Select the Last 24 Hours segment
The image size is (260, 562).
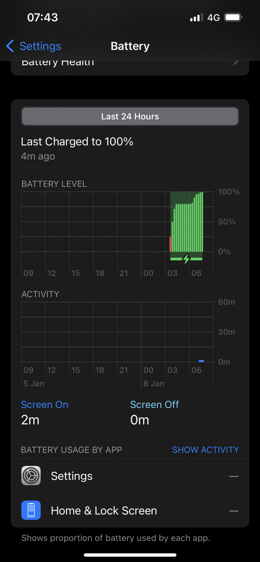[130, 116]
